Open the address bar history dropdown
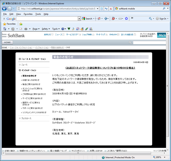Image resolution: width=171 pixels, height=161 pixels. [98, 9]
